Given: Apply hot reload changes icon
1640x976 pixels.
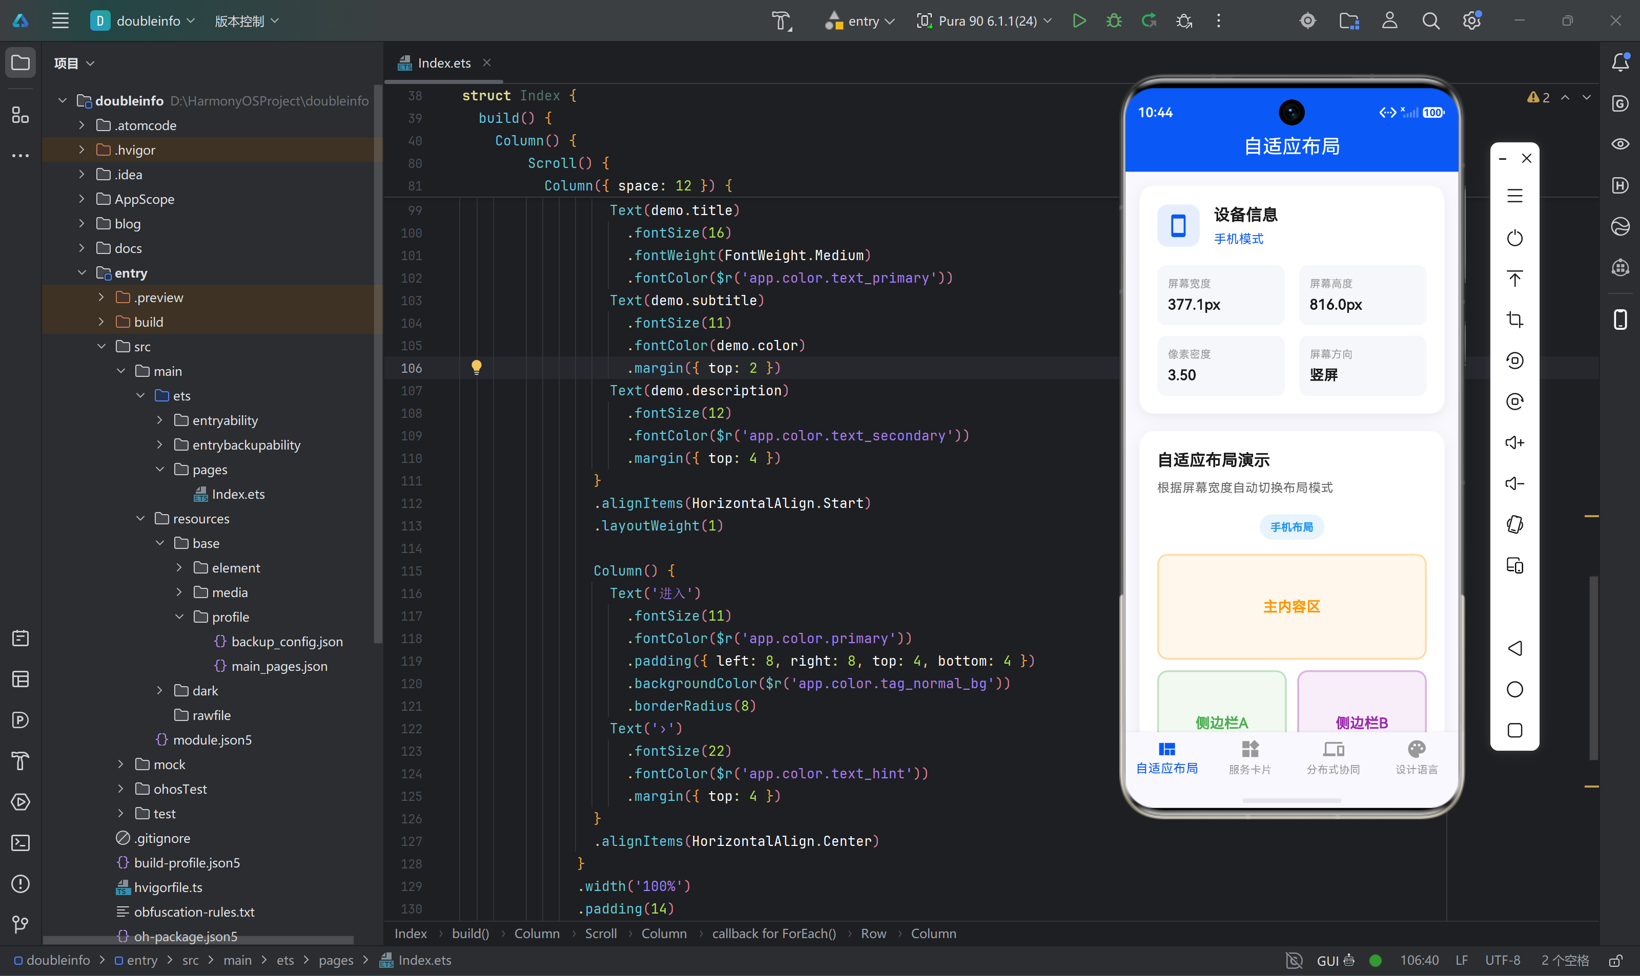Looking at the screenshot, I should coord(1149,21).
